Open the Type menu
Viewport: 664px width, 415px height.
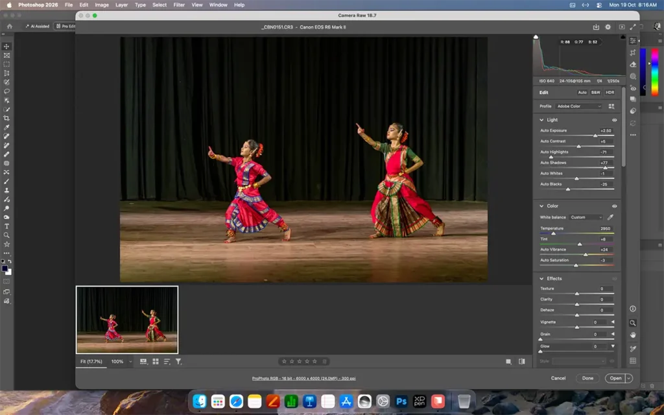click(x=140, y=5)
